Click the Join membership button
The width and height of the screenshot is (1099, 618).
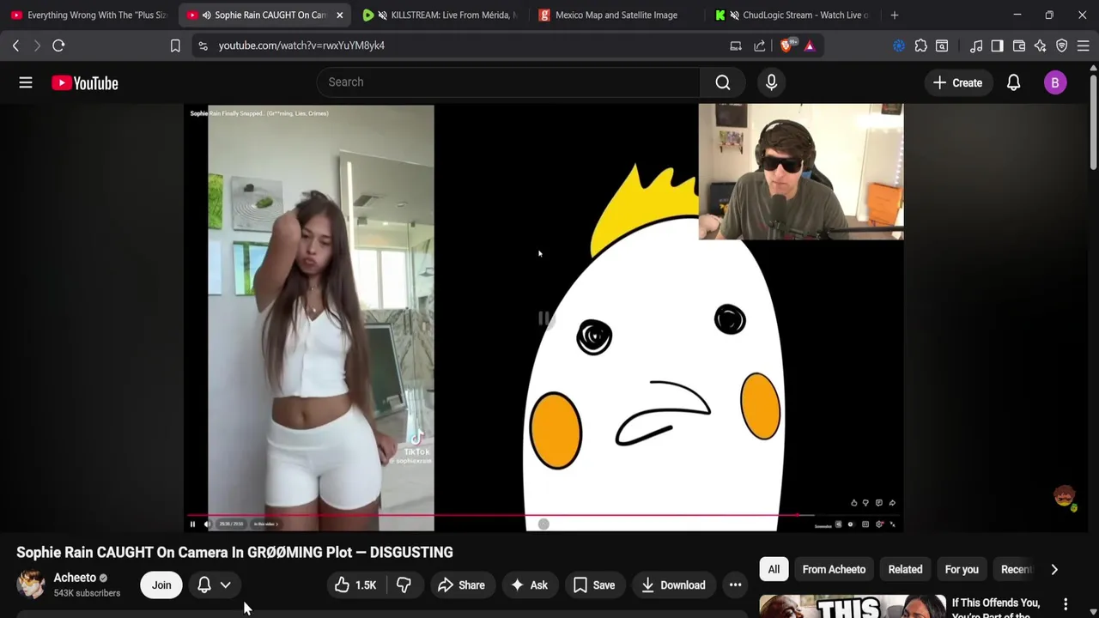161,585
